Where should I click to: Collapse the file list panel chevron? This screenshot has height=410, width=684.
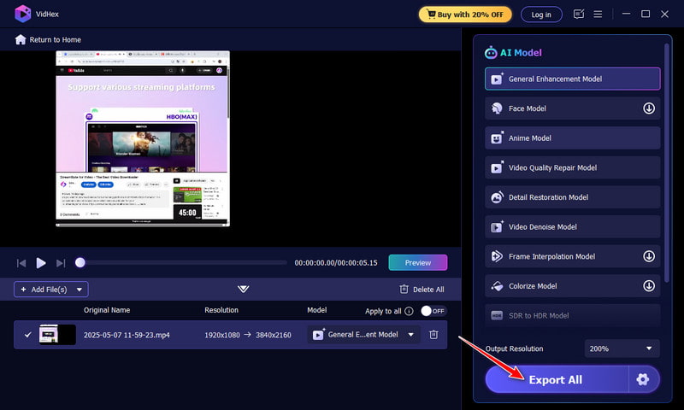tap(244, 290)
